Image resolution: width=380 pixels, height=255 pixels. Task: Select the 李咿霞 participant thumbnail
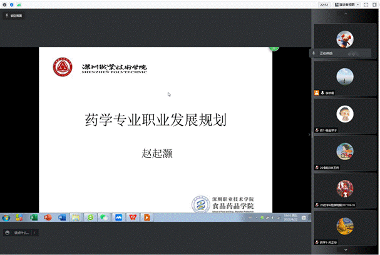pyautogui.click(x=345, y=78)
